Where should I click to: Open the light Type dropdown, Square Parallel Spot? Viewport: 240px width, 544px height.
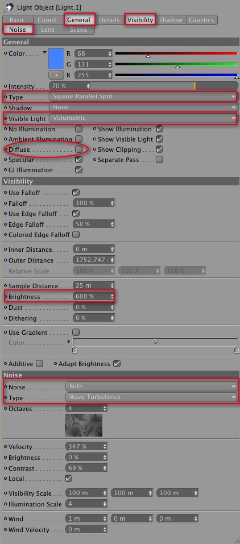coord(143,97)
